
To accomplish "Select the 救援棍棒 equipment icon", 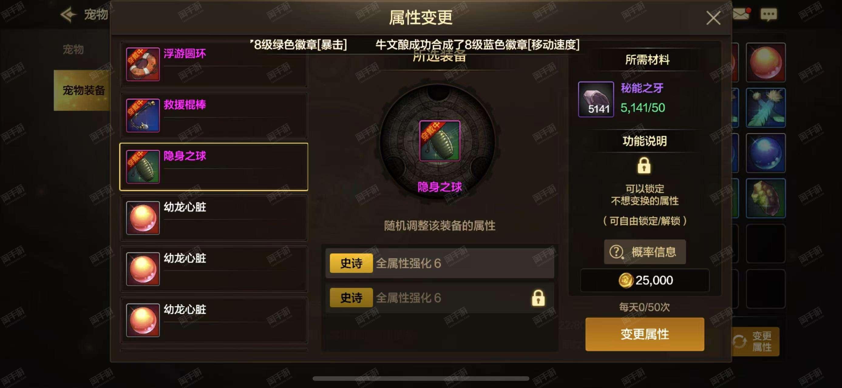I will pyautogui.click(x=143, y=115).
